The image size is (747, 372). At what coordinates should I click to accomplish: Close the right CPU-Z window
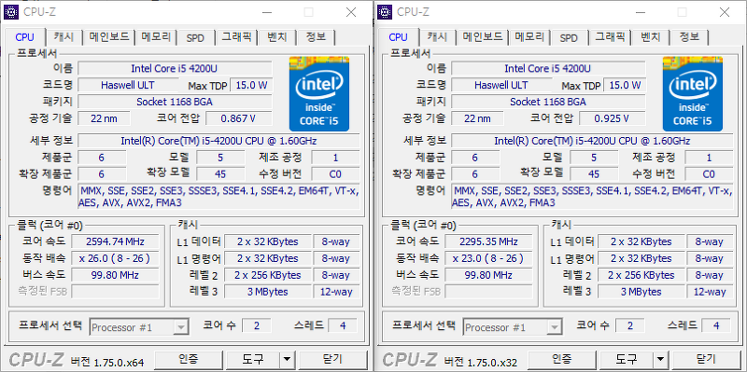[x=725, y=12]
